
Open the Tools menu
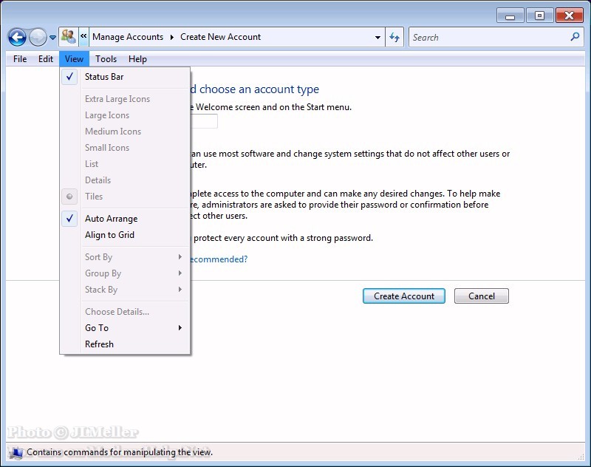(x=106, y=59)
